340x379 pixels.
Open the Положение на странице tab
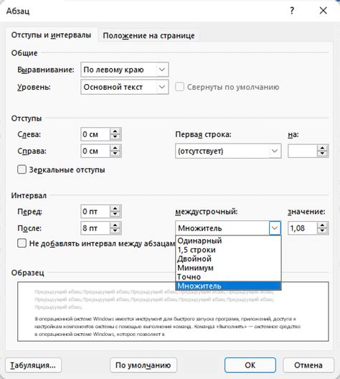148,36
